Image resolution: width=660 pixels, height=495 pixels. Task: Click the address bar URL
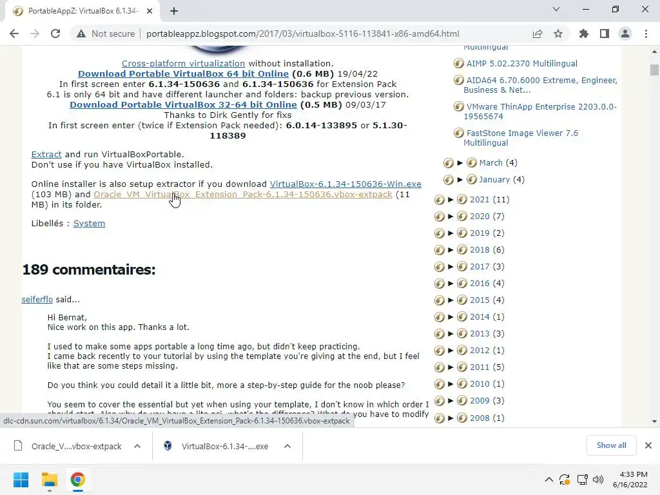click(x=303, y=34)
